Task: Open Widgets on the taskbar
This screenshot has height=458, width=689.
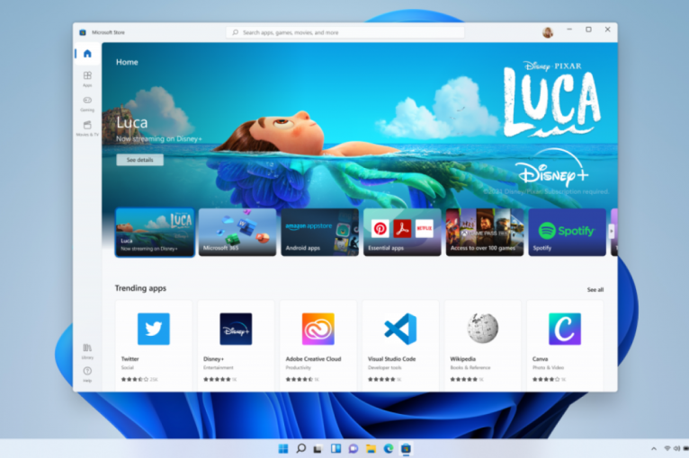Action: (x=336, y=448)
